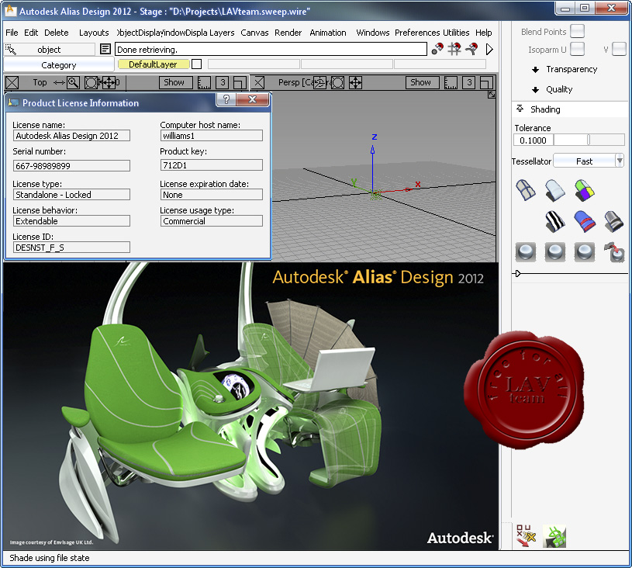Click the third grey sphere material icon
632x568 pixels.
(x=585, y=252)
